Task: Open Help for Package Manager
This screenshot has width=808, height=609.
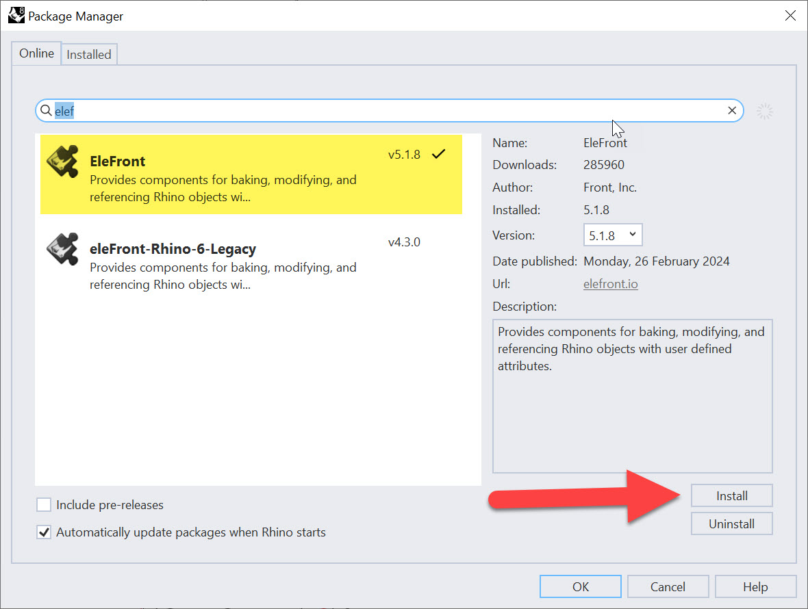Action: (x=755, y=586)
